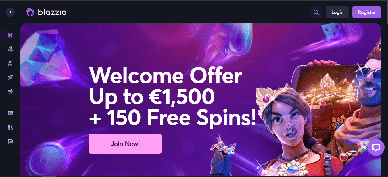The image size is (388, 177).
Task: Select the game controller icon in sidebar
Action: [x=10, y=113]
